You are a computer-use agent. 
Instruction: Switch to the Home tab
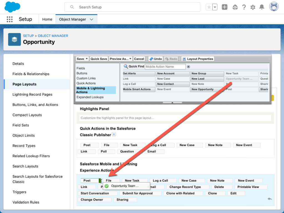click(47, 19)
